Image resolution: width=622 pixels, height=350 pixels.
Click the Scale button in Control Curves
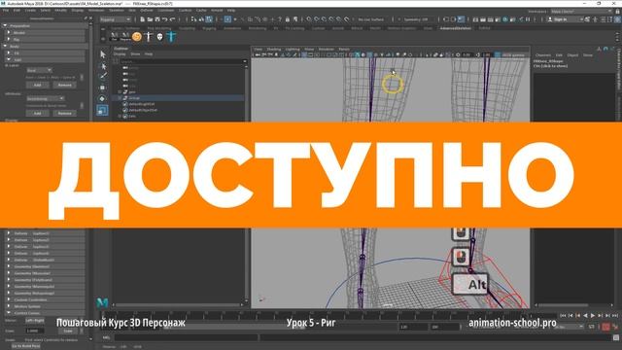68,331
